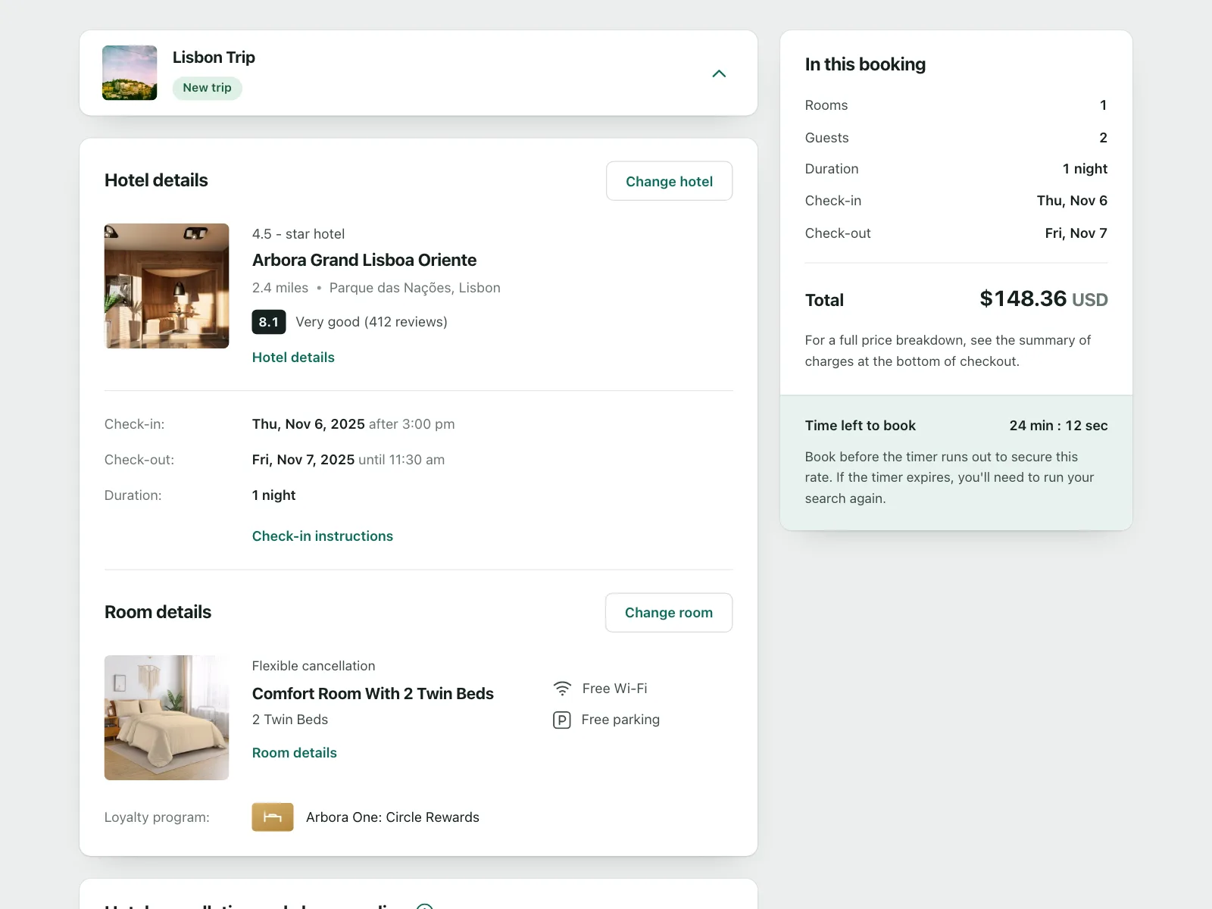Image resolution: width=1212 pixels, height=909 pixels.
Task: Click the Book before the timer runs out note
Action: 949,477
